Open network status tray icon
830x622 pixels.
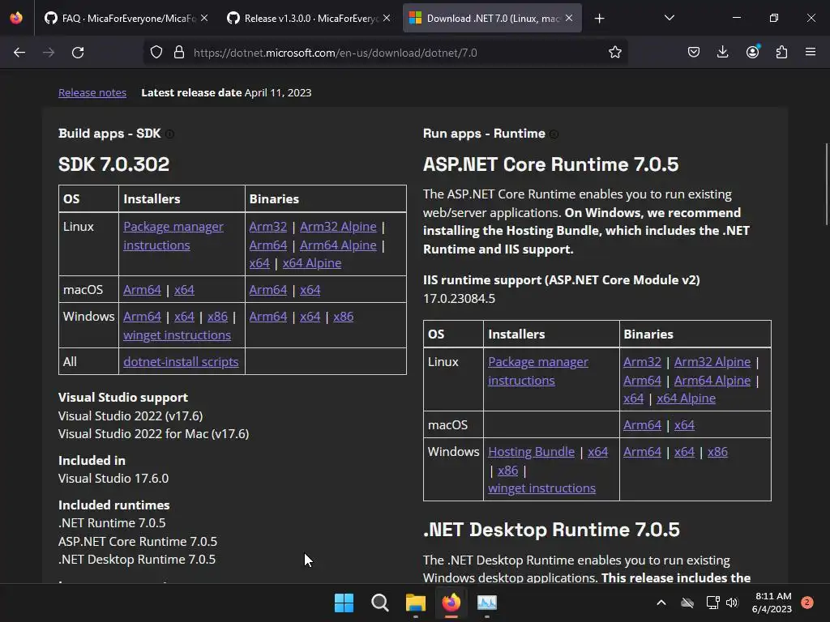[x=712, y=603]
